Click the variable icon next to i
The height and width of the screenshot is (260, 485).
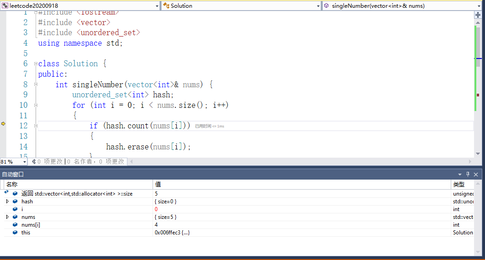coord(15,209)
